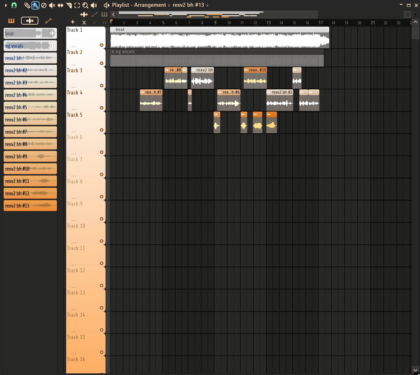This screenshot has height=375, width=420.
Task: Open clip menu of rexv2 bh #2 clip
Action: click(269, 92)
